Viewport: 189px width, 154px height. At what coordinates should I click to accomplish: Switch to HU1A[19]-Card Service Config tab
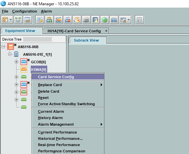(74, 31)
